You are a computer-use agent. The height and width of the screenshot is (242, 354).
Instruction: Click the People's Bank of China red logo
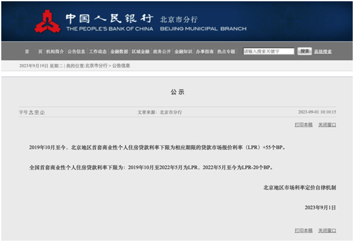[48, 22]
